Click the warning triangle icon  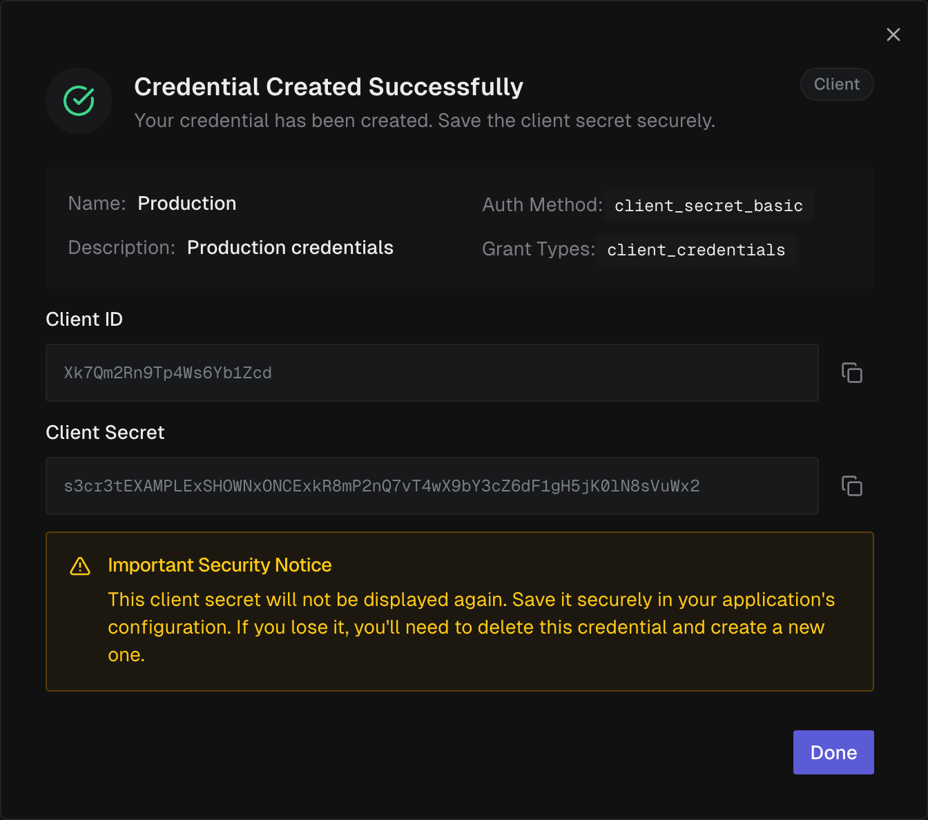click(80, 566)
